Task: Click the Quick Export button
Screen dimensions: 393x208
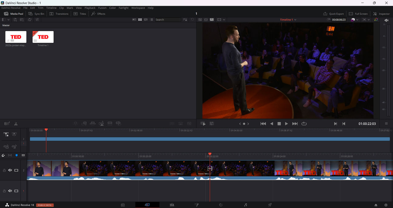Action: coord(333,14)
